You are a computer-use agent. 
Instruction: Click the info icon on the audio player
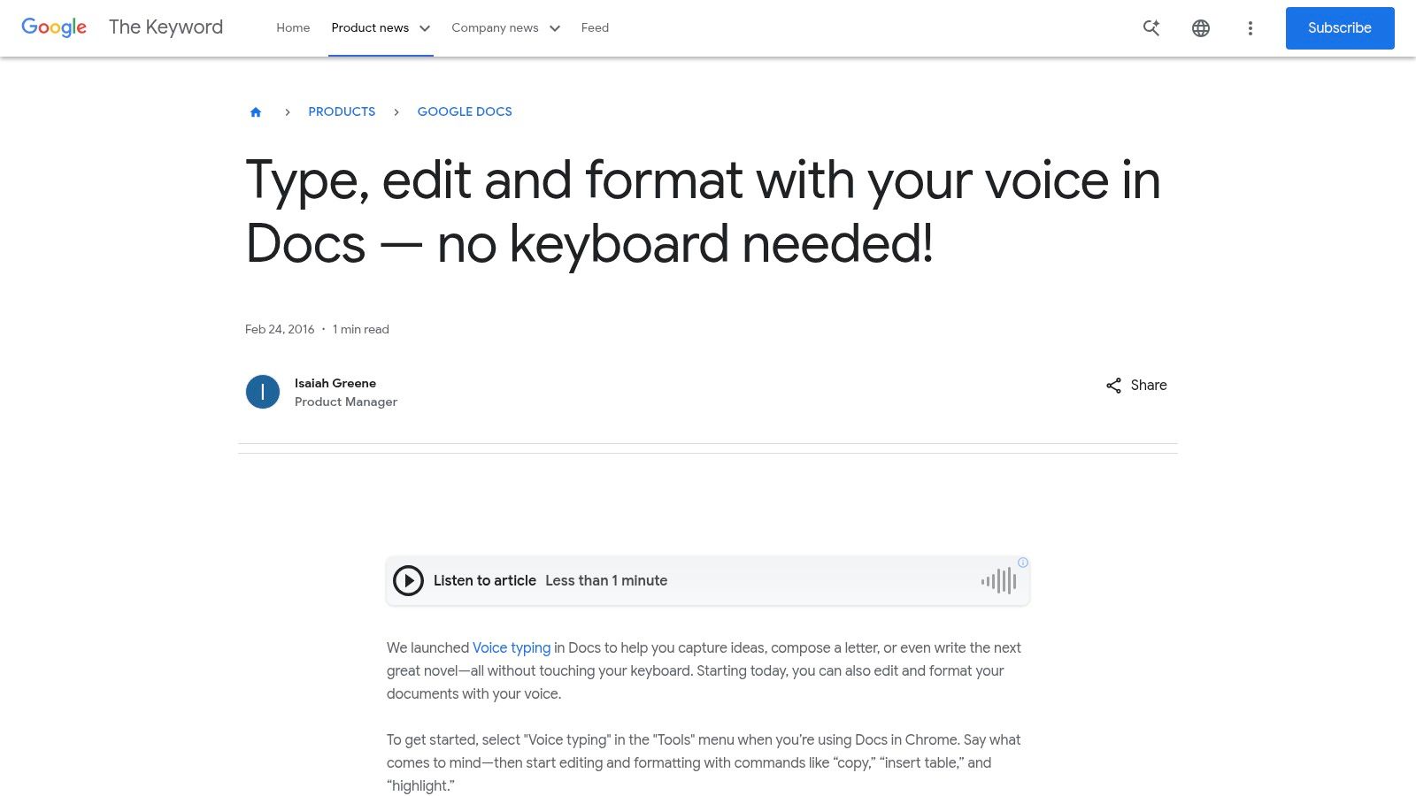(1023, 563)
